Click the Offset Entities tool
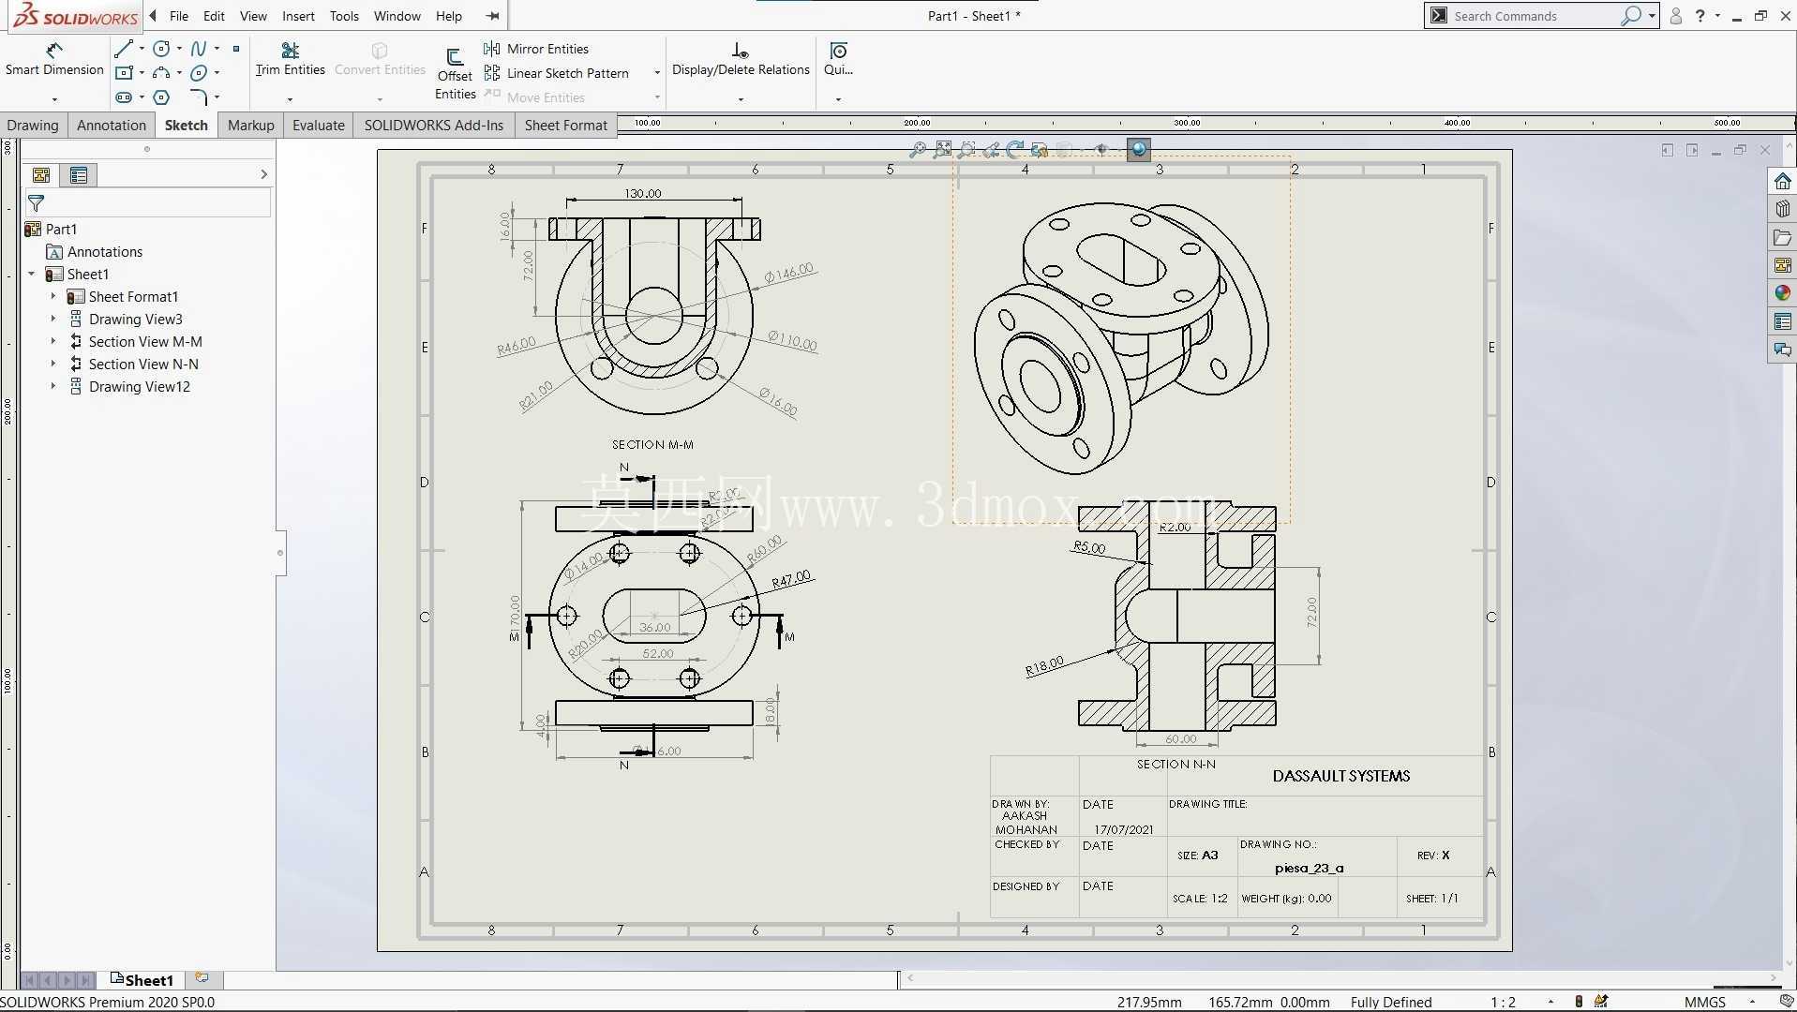 pos(455,72)
